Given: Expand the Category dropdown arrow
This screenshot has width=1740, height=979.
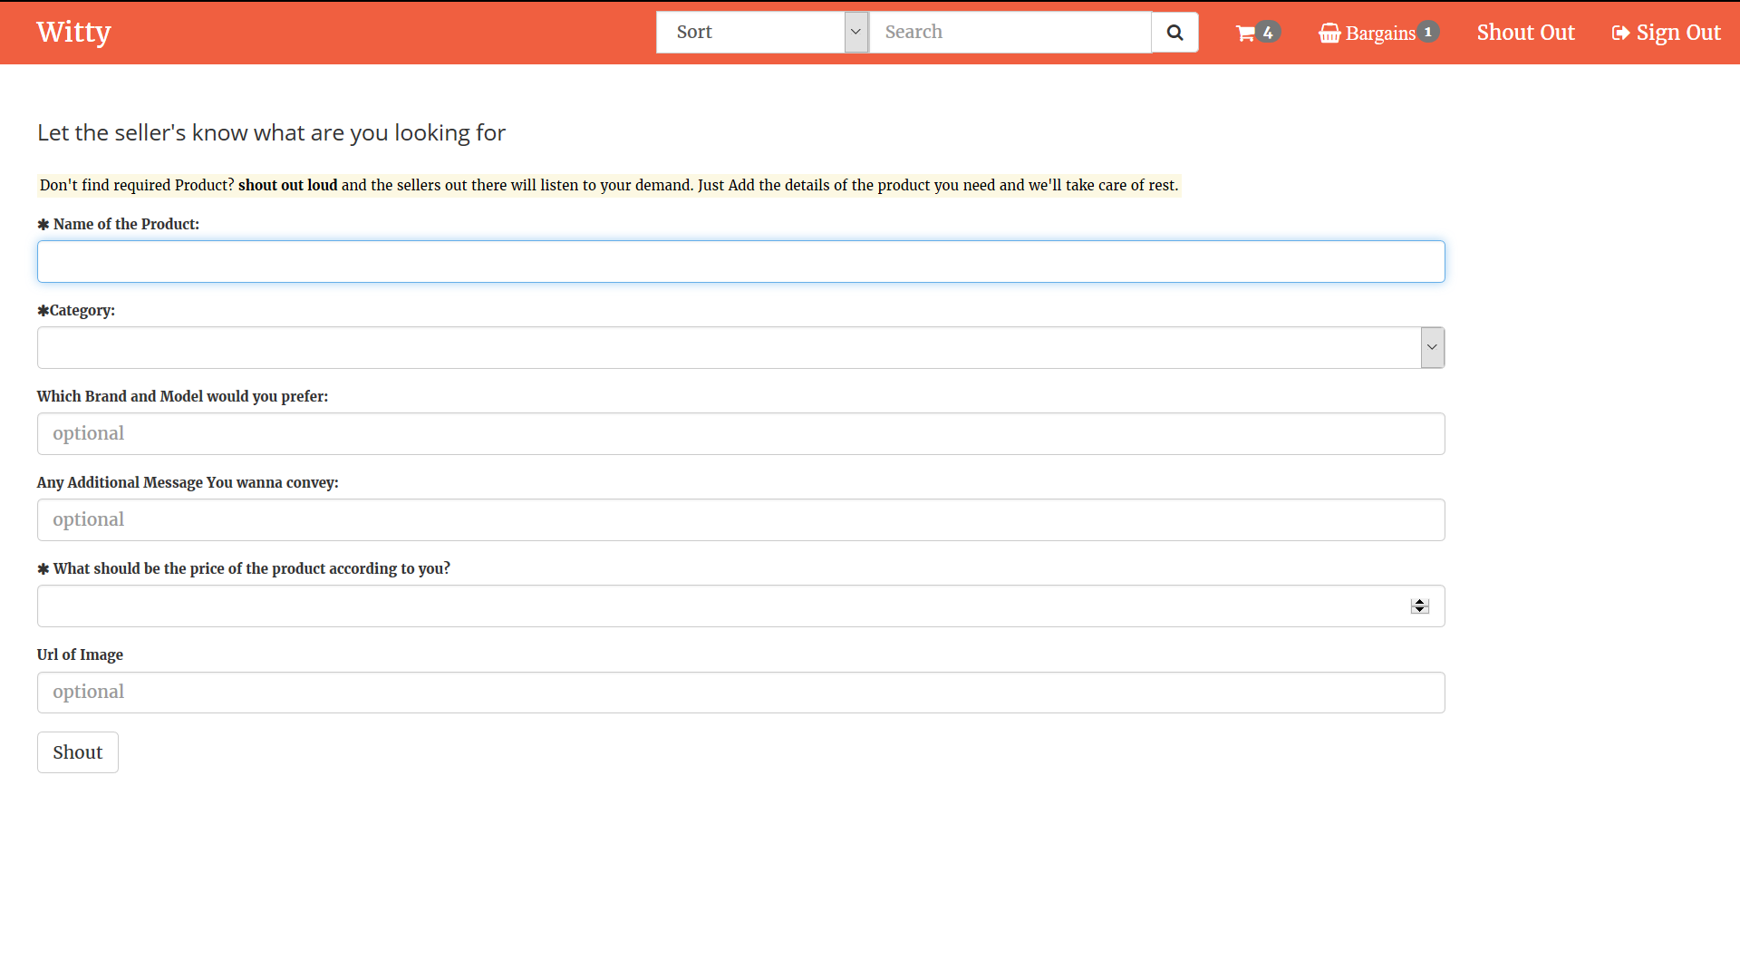Looking at the screenshot, I should click(x=1432, y=347).
